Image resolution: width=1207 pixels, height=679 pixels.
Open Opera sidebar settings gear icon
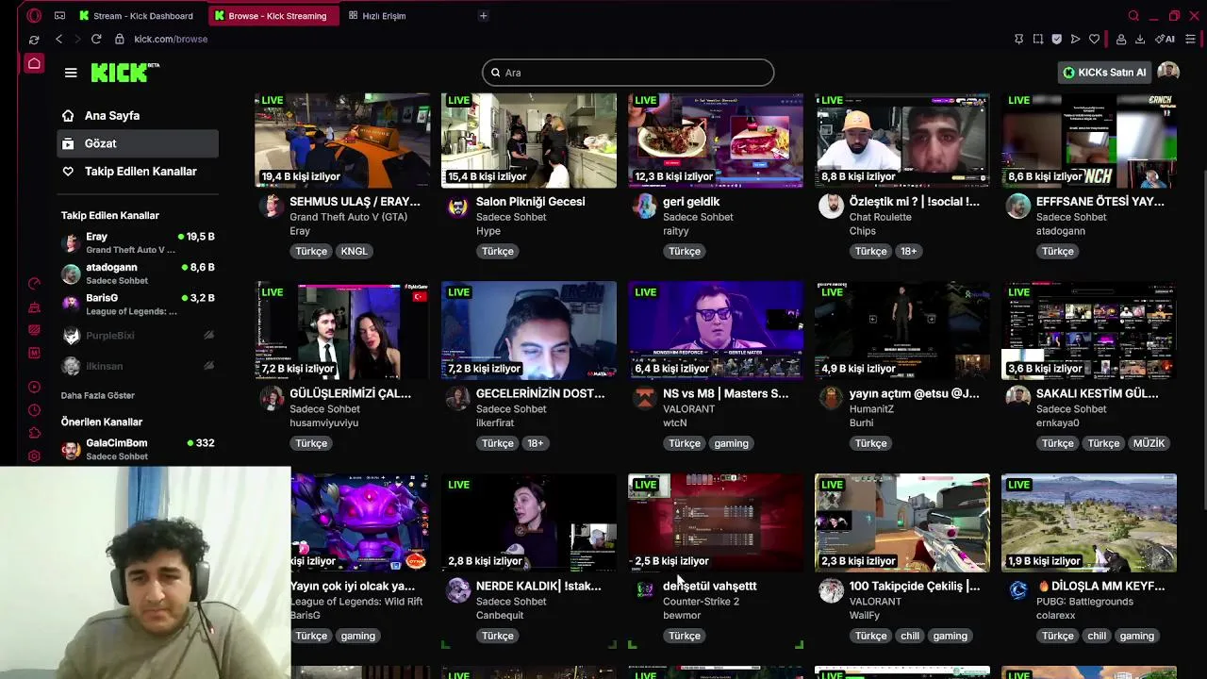click(x=34, y=456)
